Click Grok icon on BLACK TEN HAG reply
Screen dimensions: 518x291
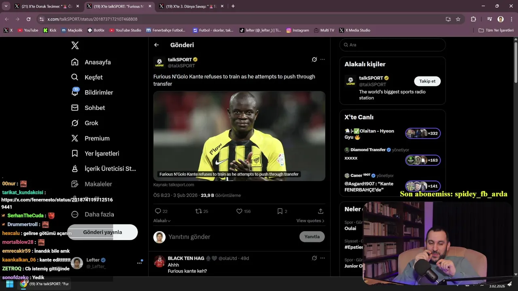tap(314, 258)
